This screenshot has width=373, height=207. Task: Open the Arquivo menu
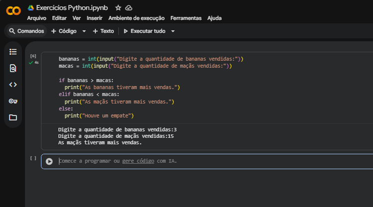[x=36, y=18]
